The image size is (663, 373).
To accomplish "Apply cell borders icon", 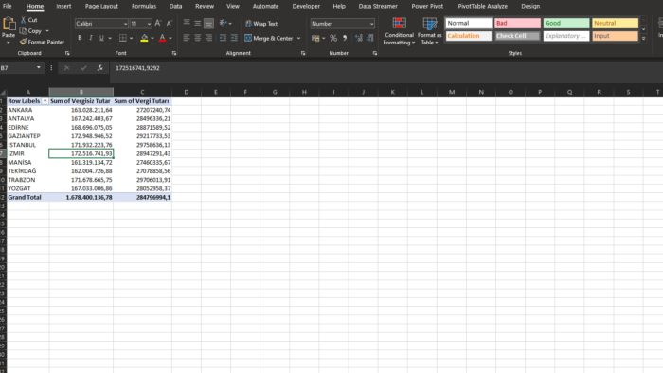I will tap(122, 38).
